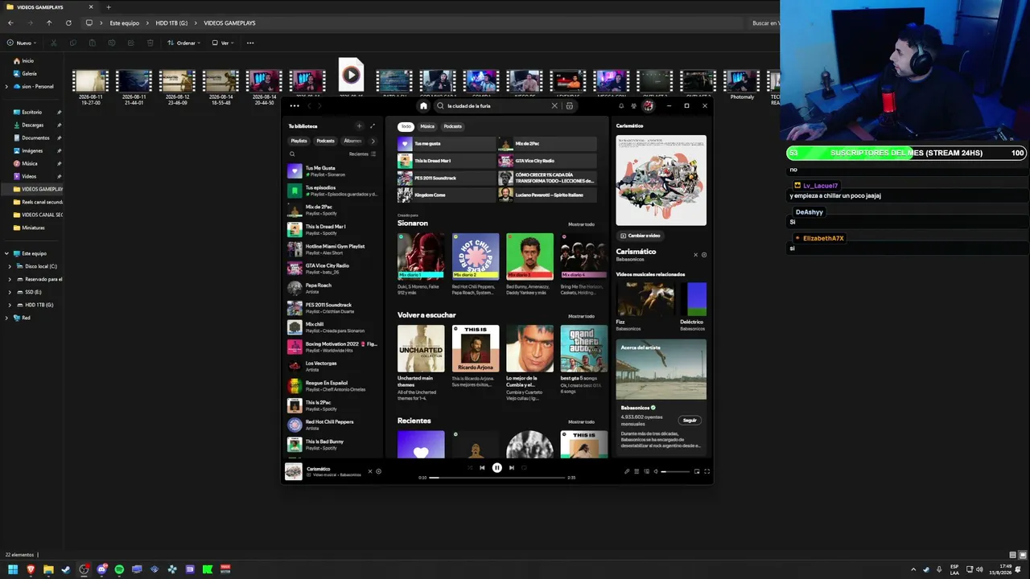1030x579 pixels.
Task: Expand the Red tree node
Action: [x=6, y=318]
